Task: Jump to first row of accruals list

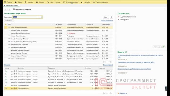Action: pyautogui.click(x=104, y=93)
